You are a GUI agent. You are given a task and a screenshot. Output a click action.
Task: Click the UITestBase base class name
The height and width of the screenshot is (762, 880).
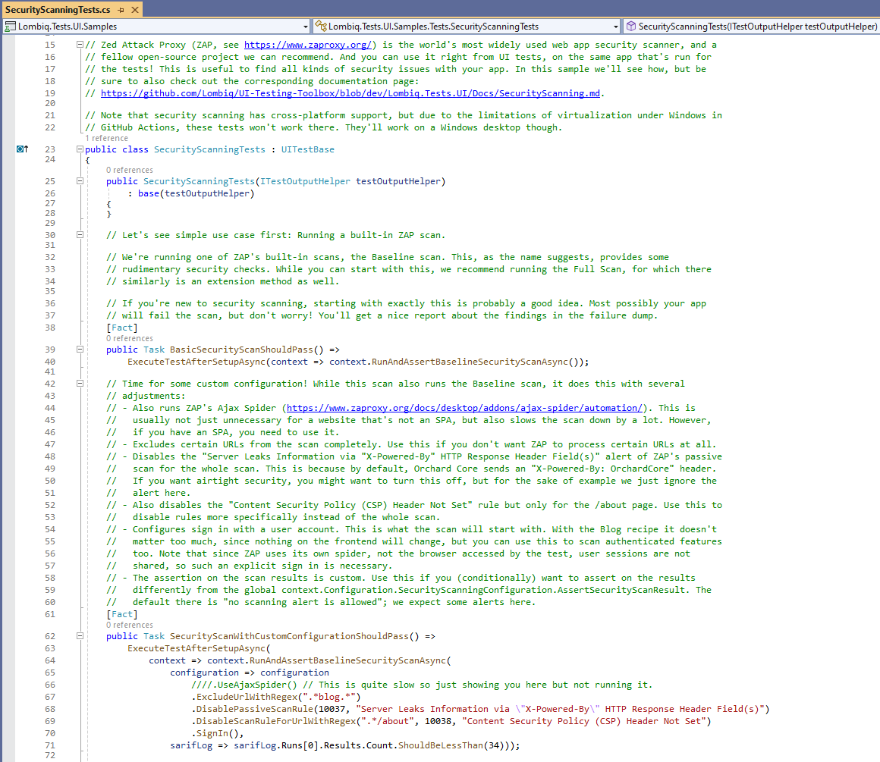click(x=307, y=149)
